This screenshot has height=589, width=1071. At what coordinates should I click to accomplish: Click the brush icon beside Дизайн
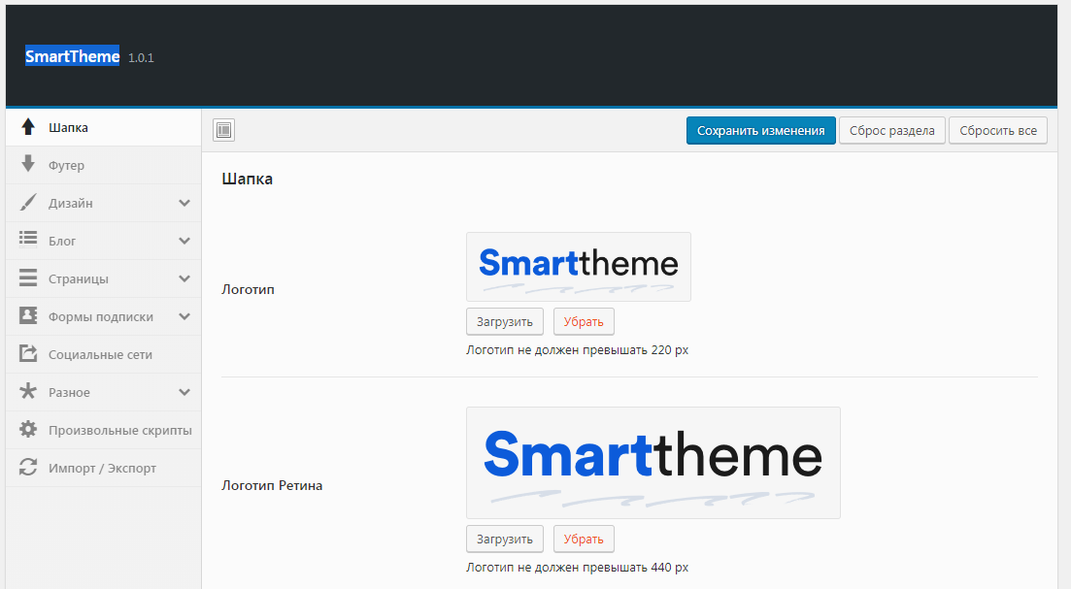point(28,203)
